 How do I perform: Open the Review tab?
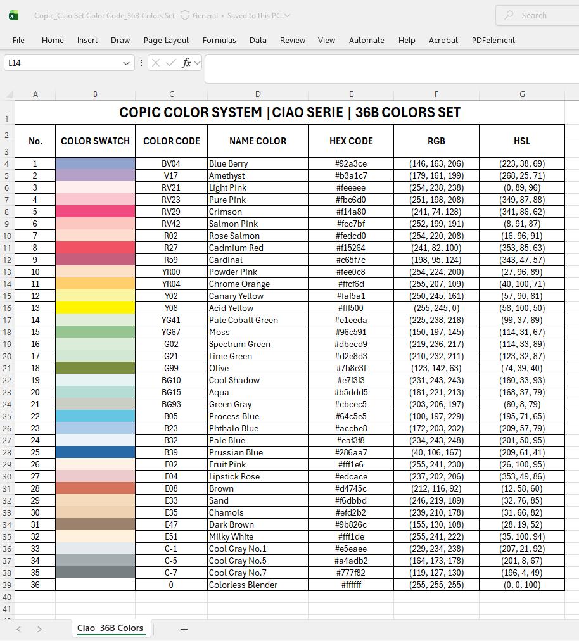(x=293, y=40)
